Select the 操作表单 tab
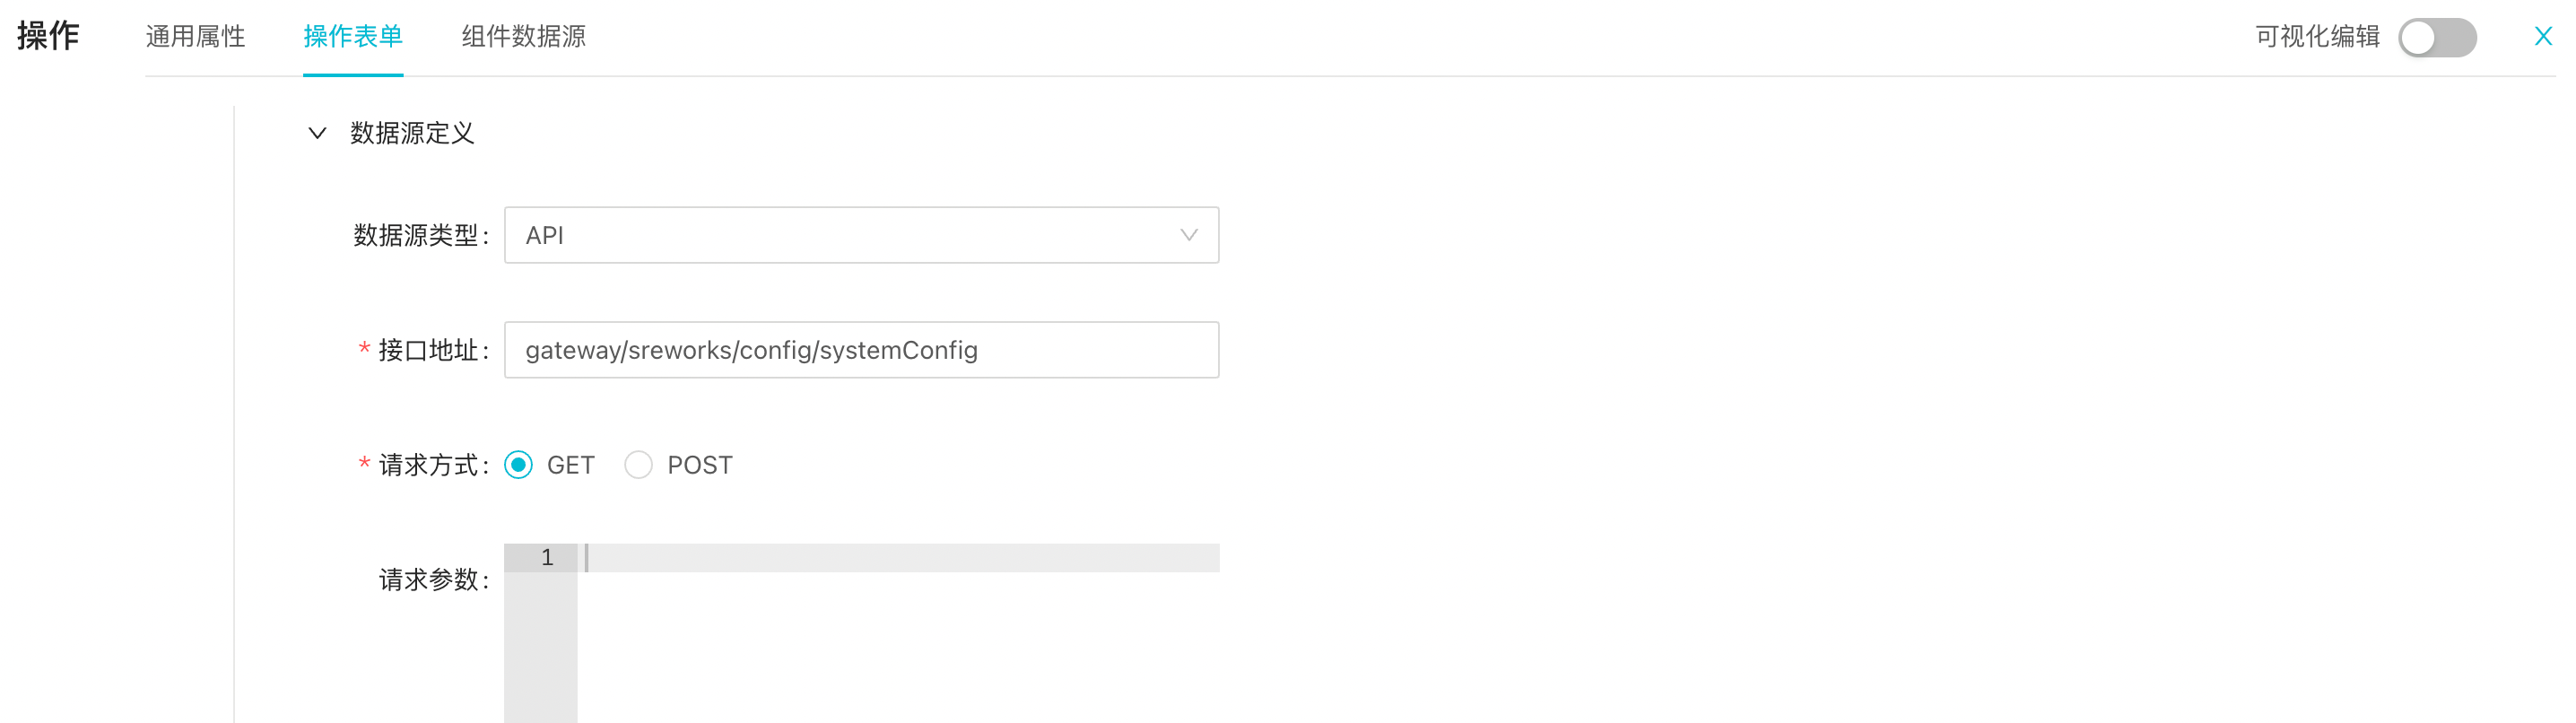This screenshot has width=2576, height=723. (x=353, y=37)
